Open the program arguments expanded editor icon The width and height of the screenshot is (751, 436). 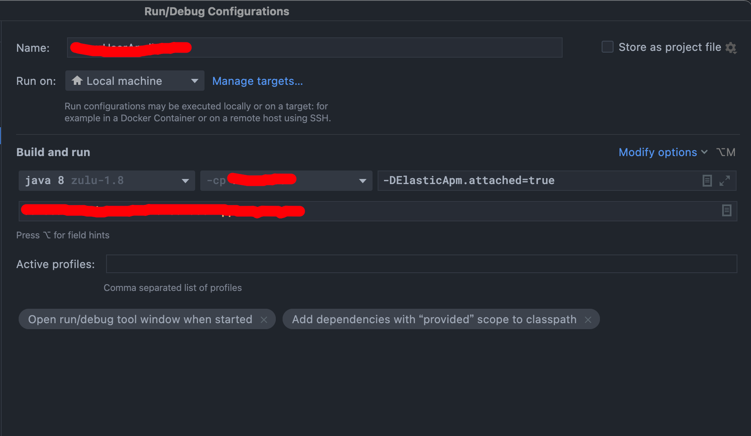(726, 211)
